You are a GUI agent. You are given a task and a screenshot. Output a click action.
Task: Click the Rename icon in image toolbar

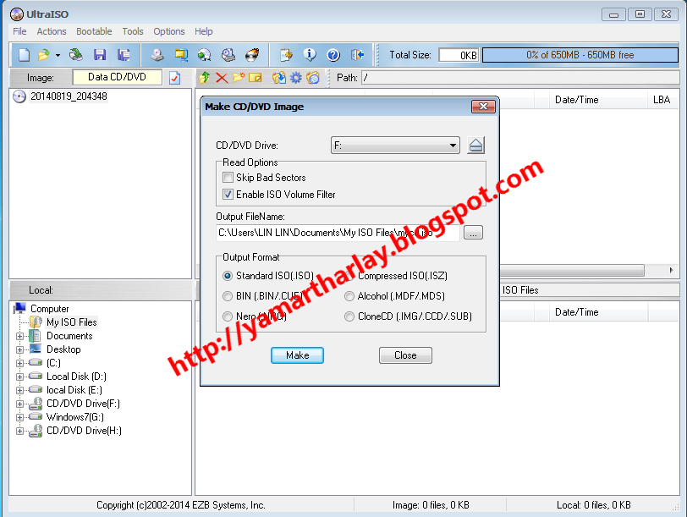coord(255,78)
